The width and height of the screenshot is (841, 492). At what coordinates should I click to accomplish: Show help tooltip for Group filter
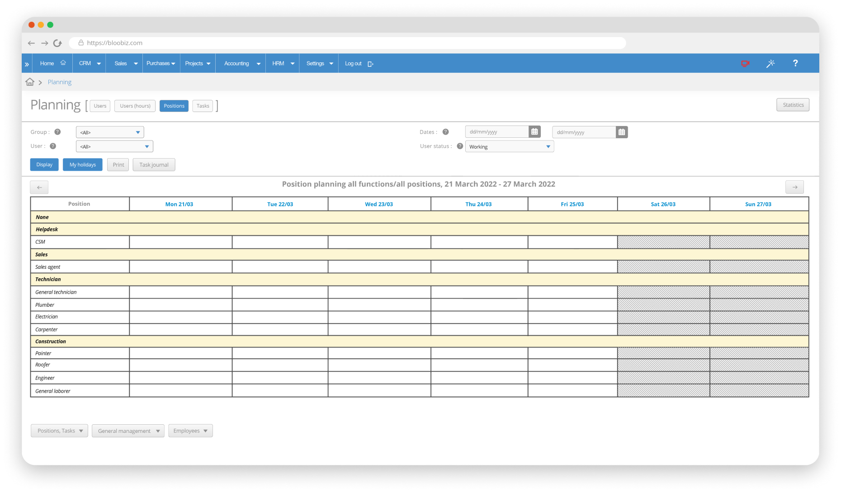pos(57,132)
